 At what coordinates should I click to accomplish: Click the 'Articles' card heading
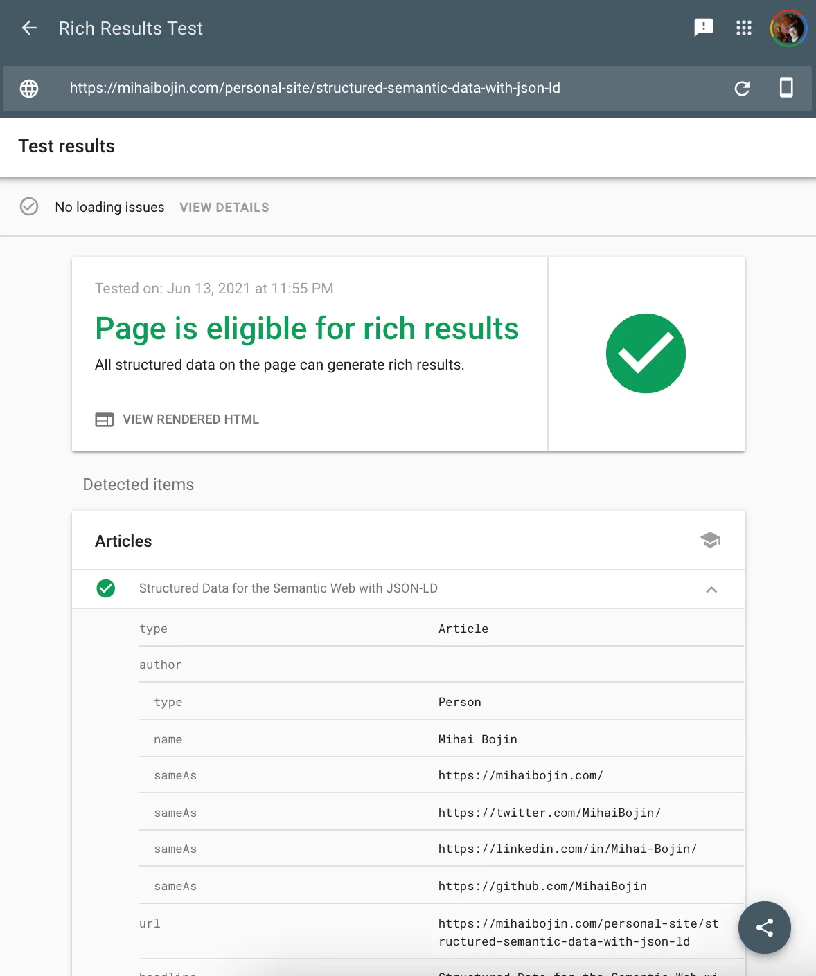(123, 541)
